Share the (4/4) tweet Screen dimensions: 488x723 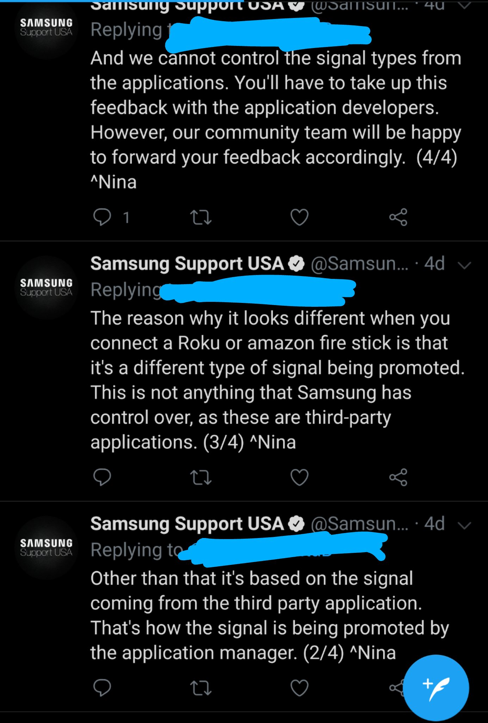pyautogui.click(x=398, y=217)
